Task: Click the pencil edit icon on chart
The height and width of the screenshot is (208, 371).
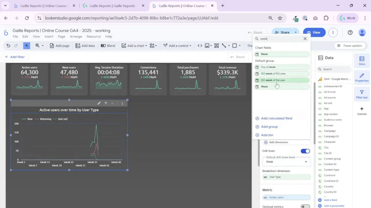Action: click(x=99, y=103)
